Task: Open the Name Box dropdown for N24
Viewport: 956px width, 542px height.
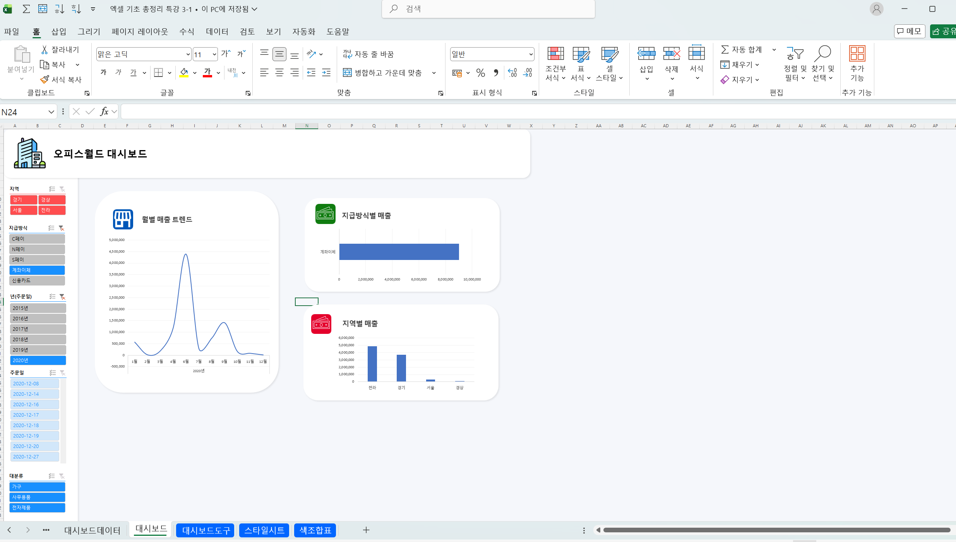Action: click(x=51, y=112)
